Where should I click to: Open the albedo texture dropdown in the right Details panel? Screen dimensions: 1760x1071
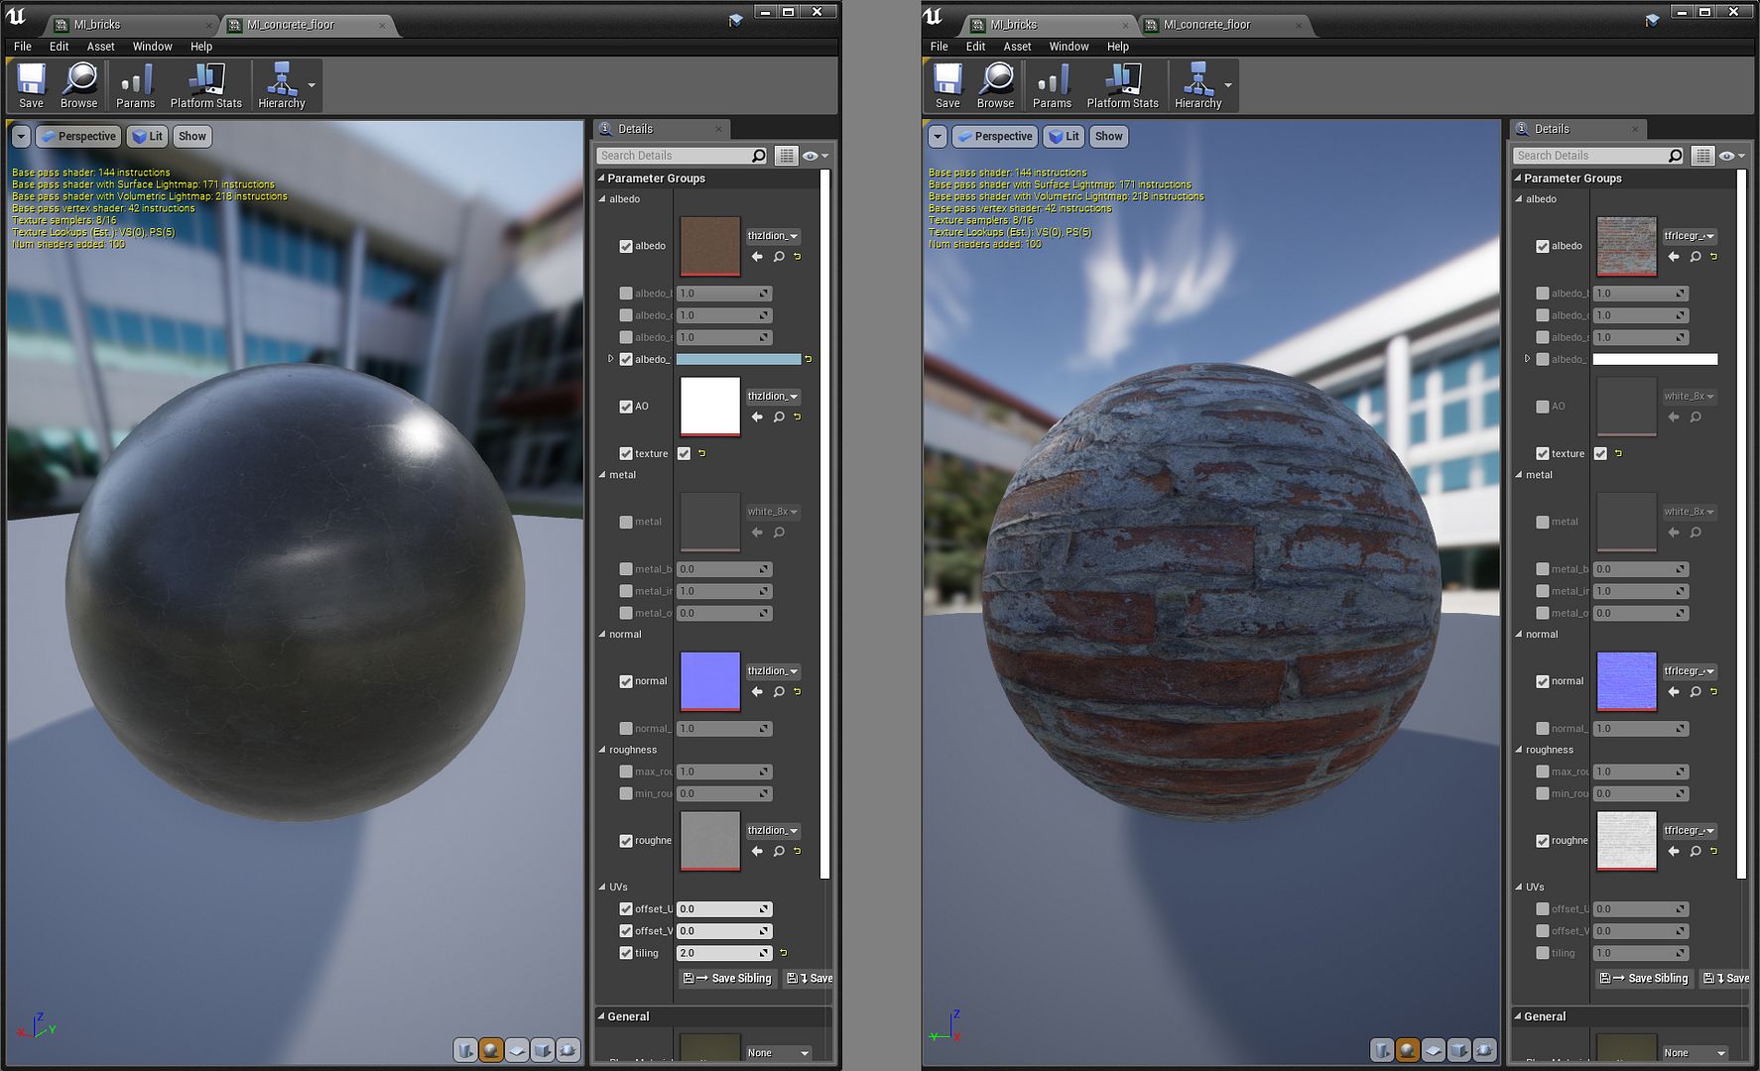[x=1690, y=236]
